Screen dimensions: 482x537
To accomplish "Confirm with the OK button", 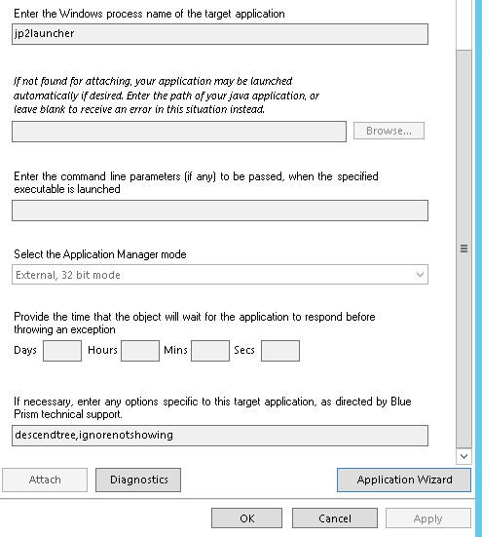I will [x=246, y=518].
